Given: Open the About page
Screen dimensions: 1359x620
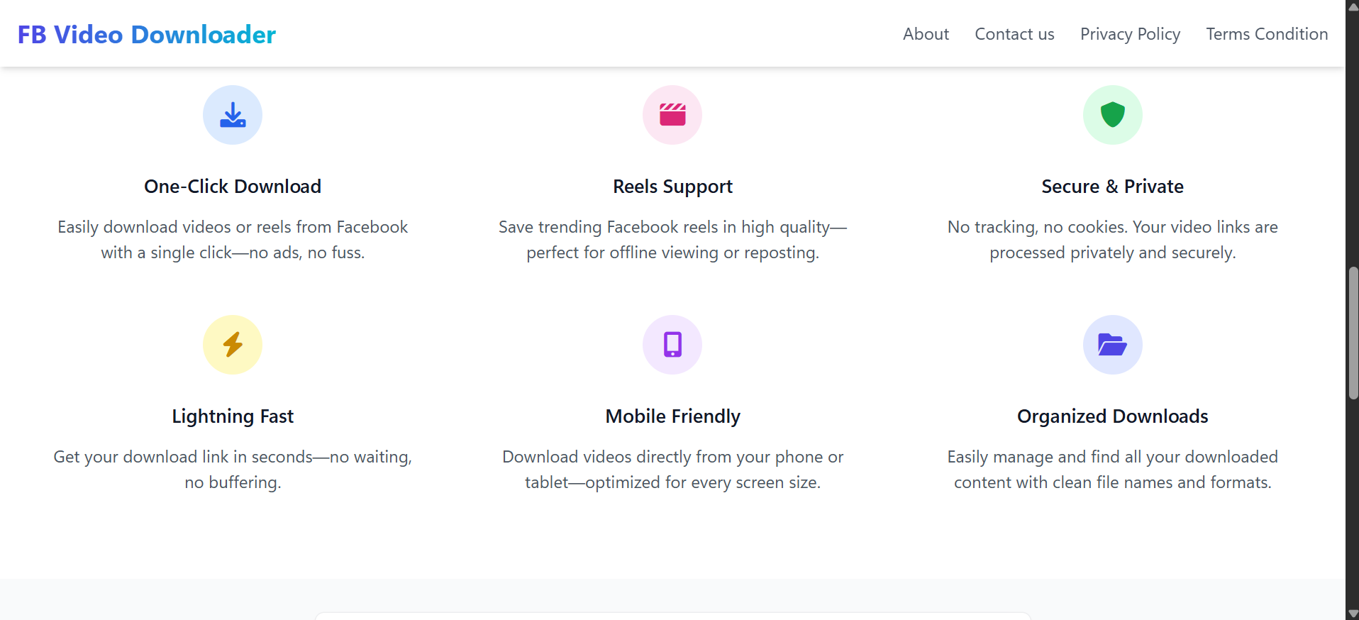Looking at the screenshot, I should click(926, 34).
